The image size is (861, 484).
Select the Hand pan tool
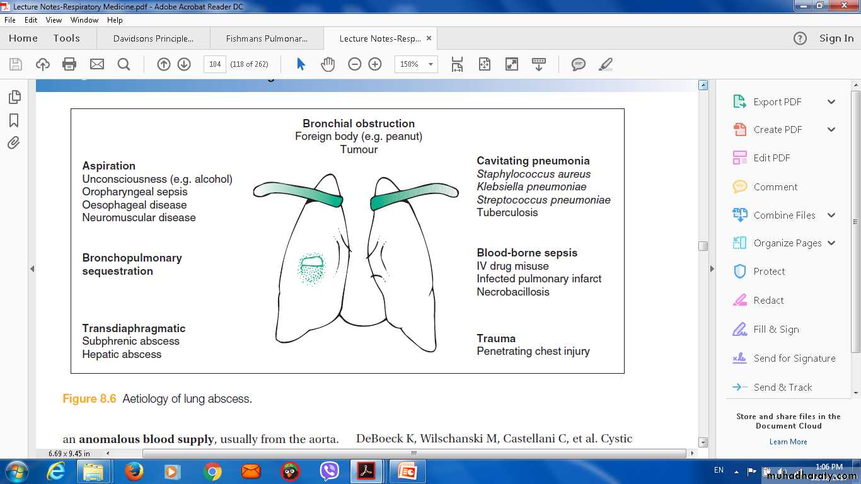click(x=328, y=64)
